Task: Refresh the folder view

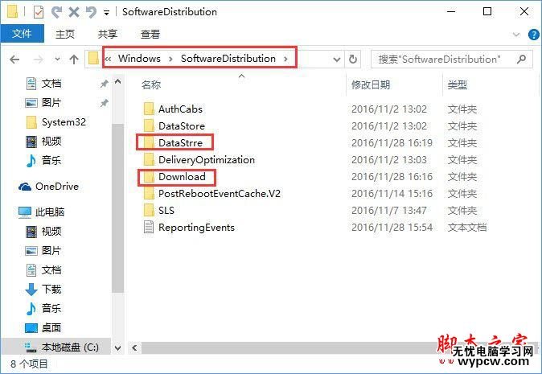Action: (352, 59)
